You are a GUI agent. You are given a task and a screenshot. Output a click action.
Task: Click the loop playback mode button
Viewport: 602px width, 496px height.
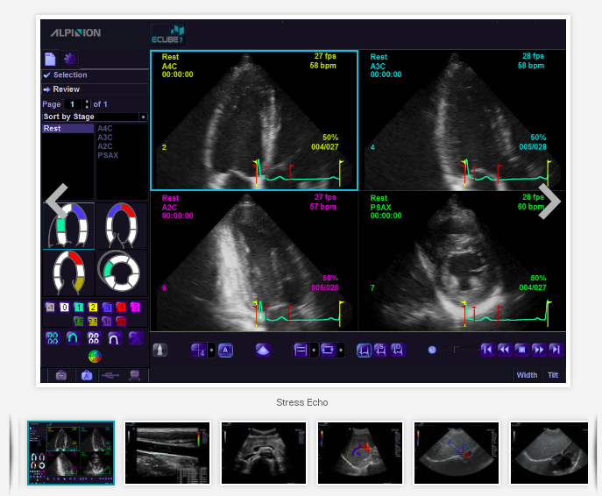pyautogui.click(x=328, y=351)
